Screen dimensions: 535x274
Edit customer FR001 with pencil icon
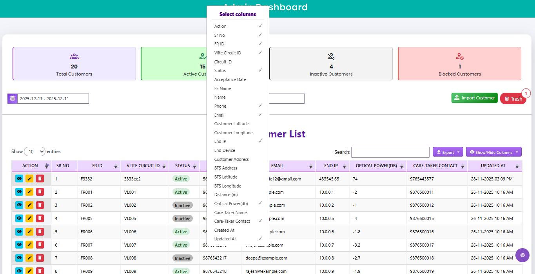point(29,192)
